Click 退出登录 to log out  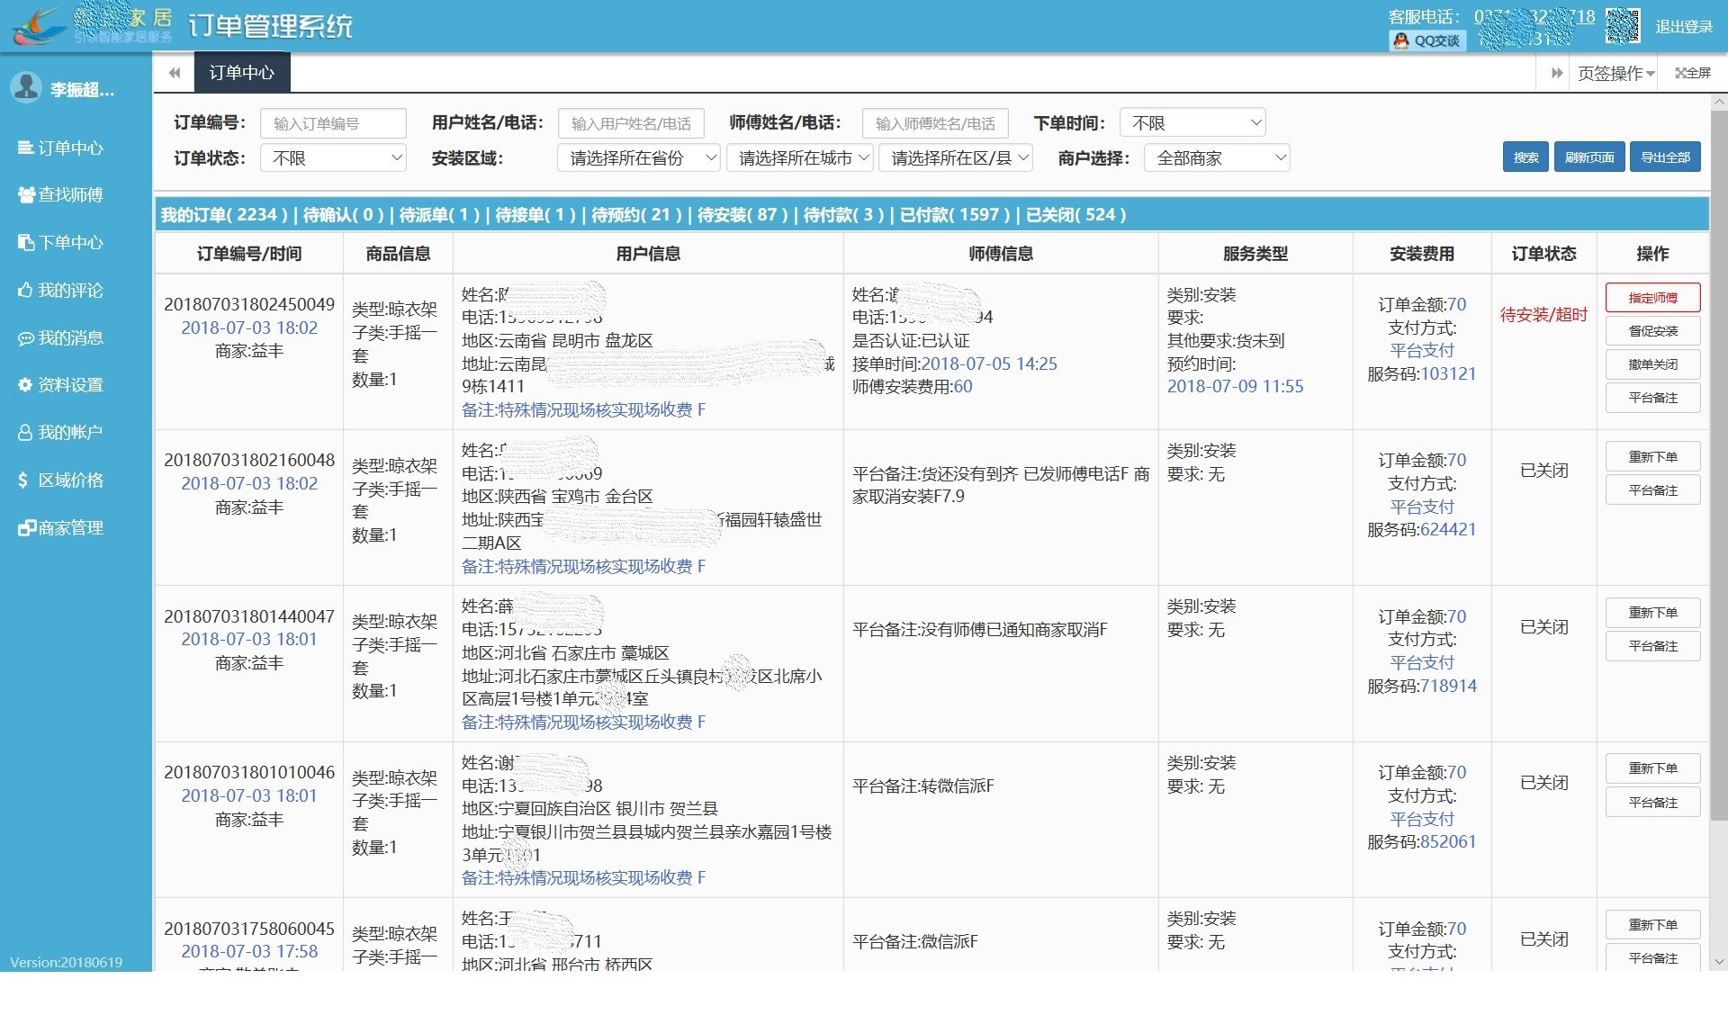point(1684,26)
